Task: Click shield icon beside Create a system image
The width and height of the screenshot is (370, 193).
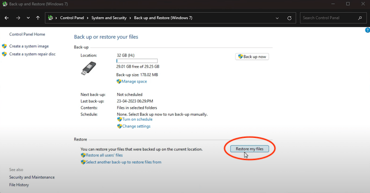Action: click(4, 47)
